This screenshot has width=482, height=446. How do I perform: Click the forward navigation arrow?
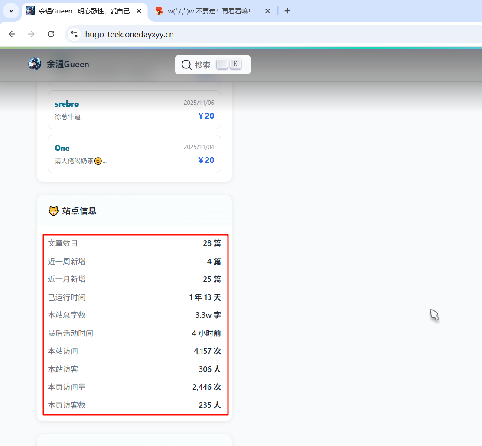31,34
